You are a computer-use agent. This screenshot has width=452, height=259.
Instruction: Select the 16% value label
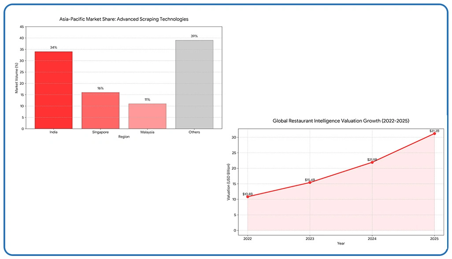(100, 88)
